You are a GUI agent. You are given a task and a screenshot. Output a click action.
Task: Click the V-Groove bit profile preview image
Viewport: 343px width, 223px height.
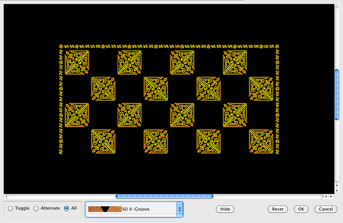pyautogui.click(x=105, y=209)
